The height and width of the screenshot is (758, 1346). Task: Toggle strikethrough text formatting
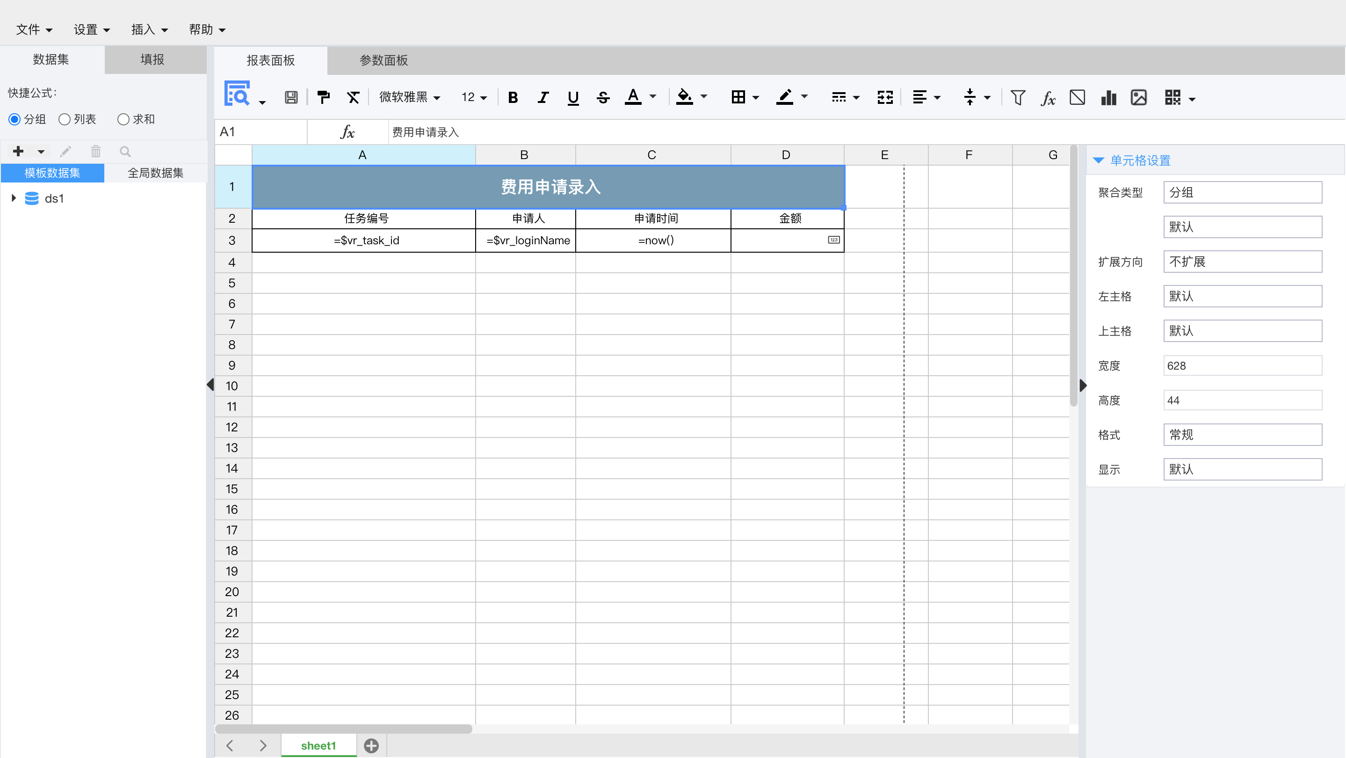tap(603, 97)
